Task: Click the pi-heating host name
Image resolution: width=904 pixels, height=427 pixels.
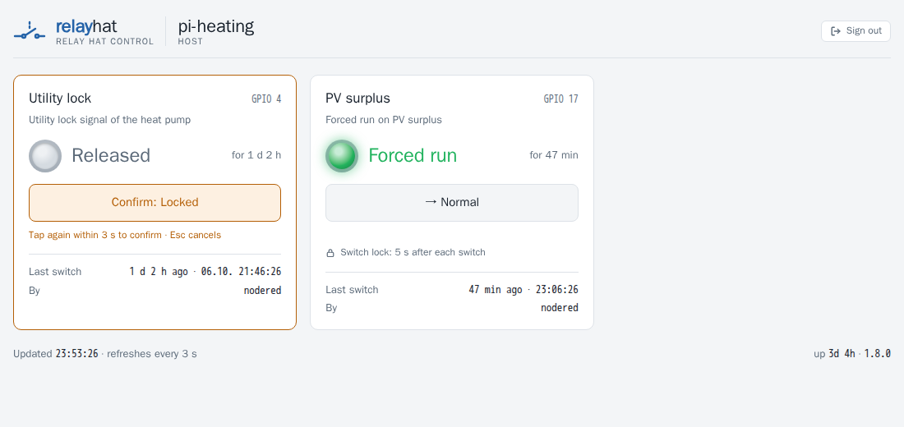Action: tap(215, 26)
